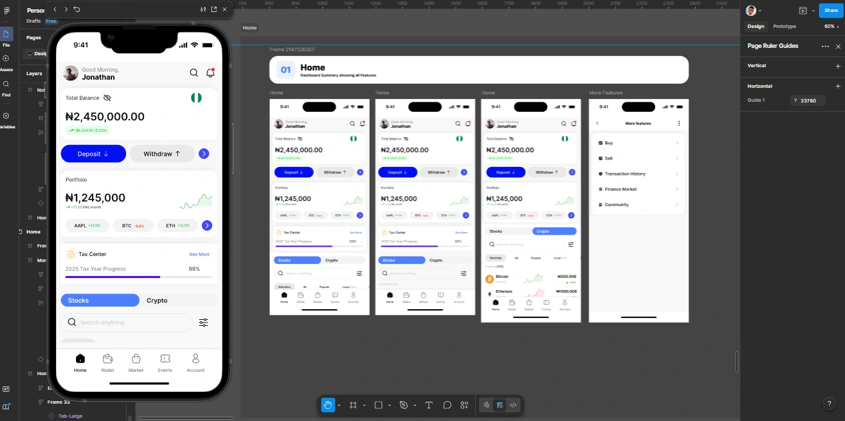Click search icon in phone preview
845x421 pixels.
click(194, 73)
